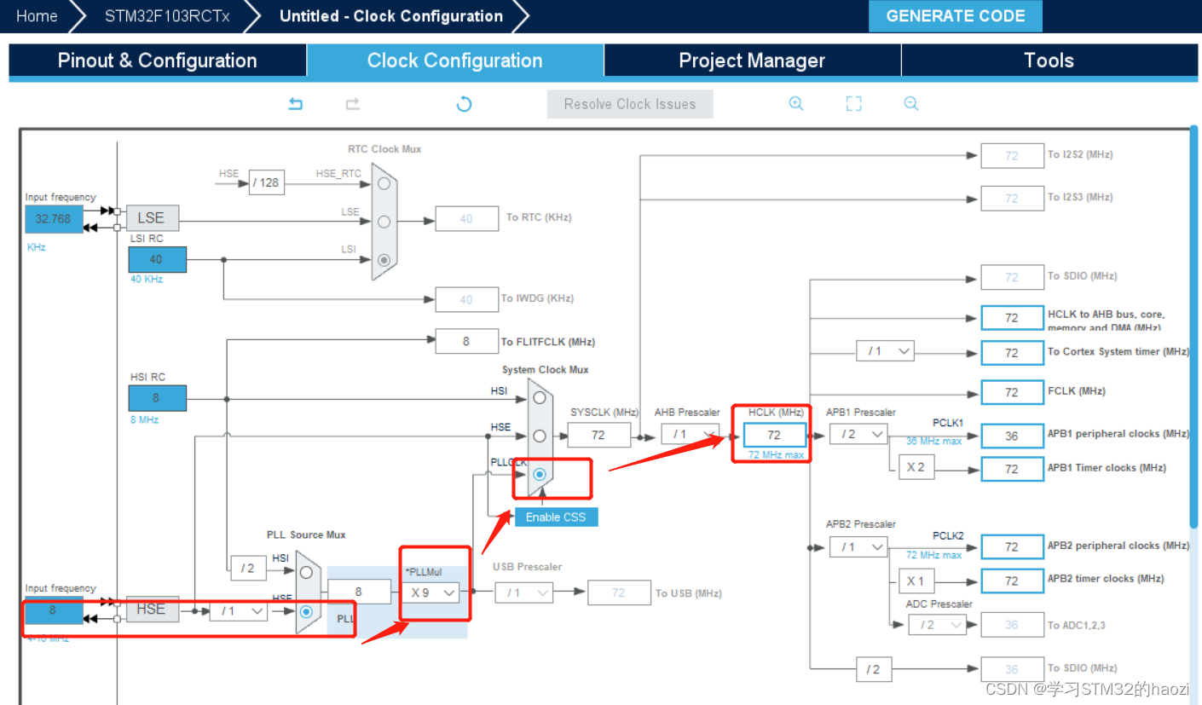Click the LSE oscillator block
The height and width of the screenshot is (705, 1202).
152,218
